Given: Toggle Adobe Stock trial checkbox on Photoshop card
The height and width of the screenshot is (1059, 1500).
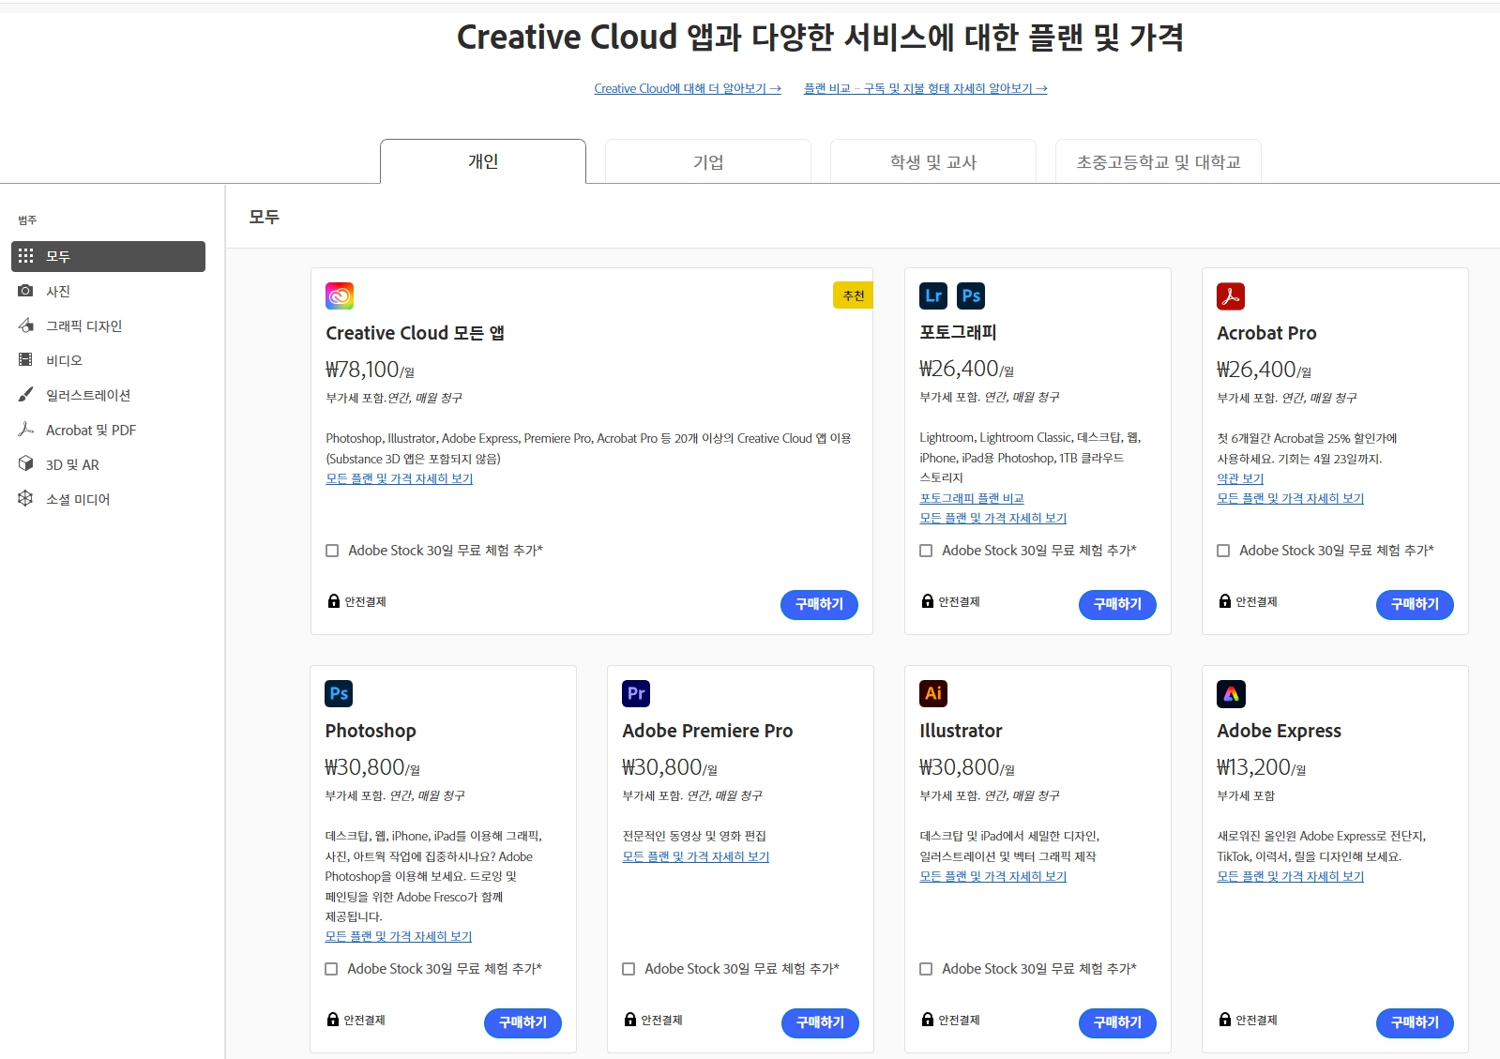Looking at the screenshot, I should pos(331,969).
